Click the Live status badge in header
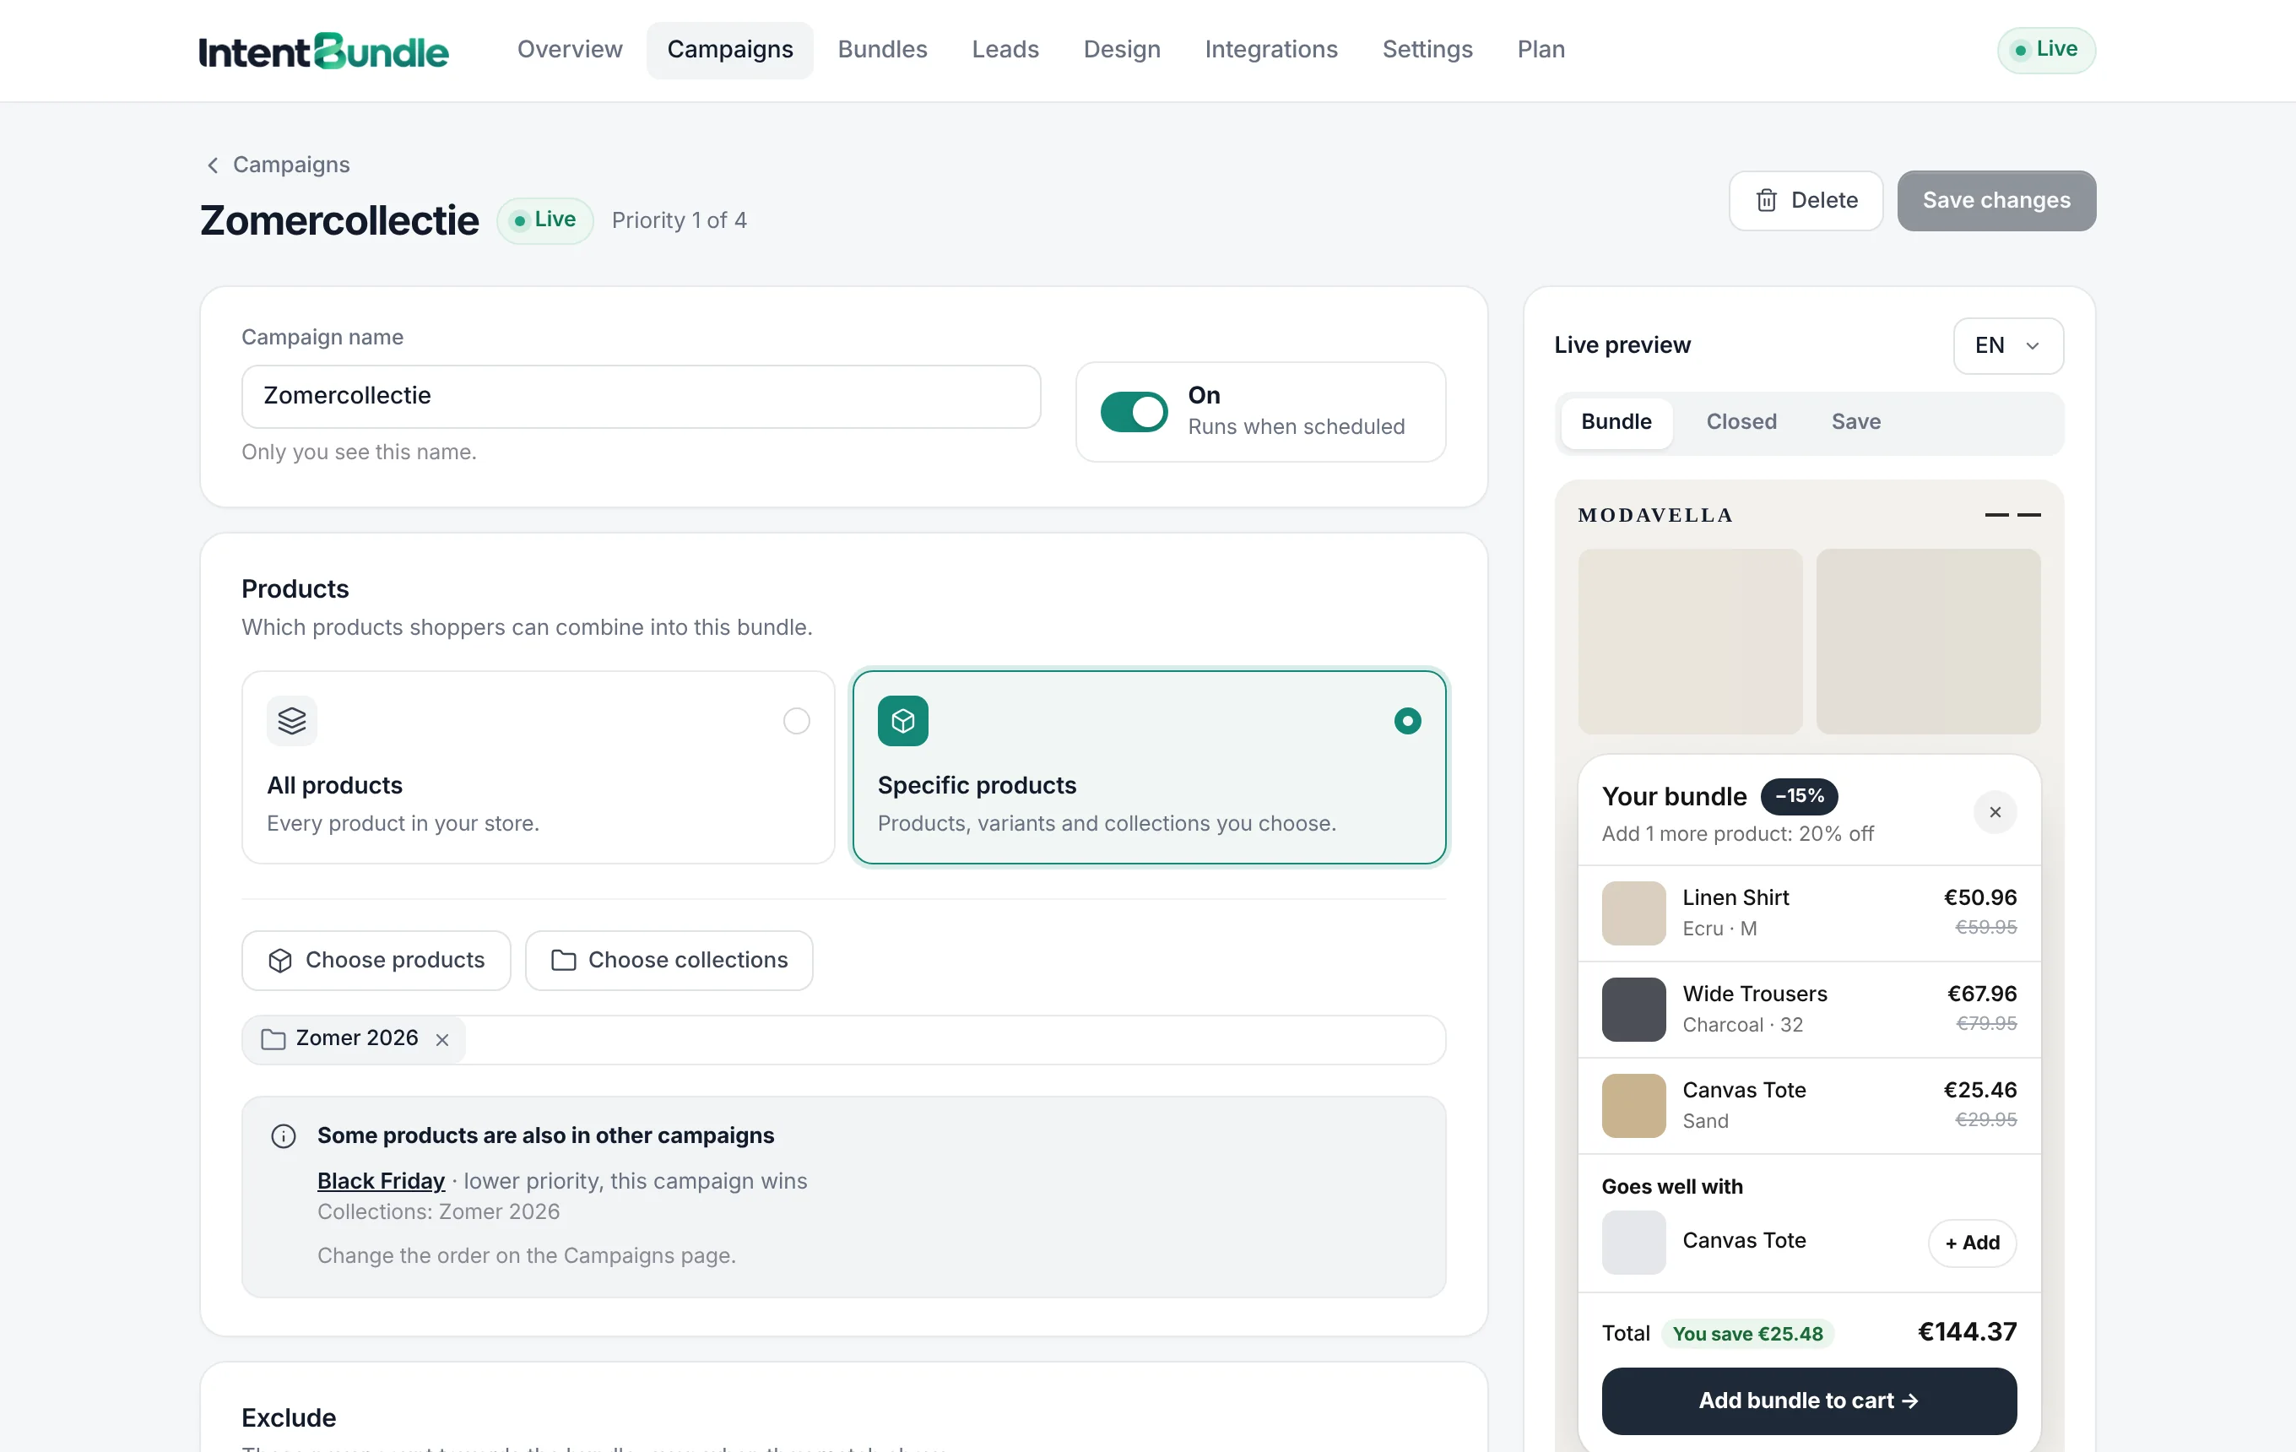 click(2046, 50)
